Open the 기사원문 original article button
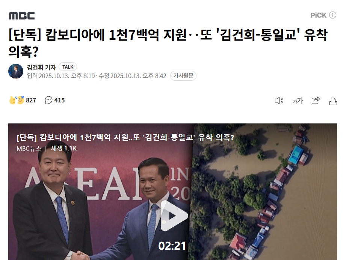 tap(183, 75)
